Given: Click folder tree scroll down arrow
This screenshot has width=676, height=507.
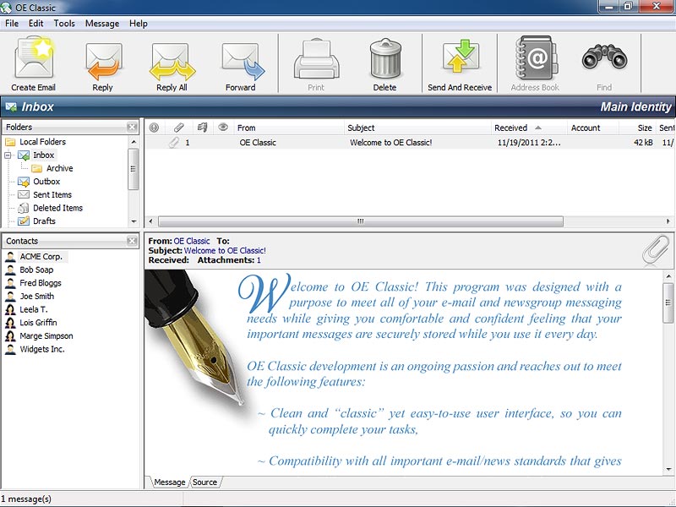Looking at the screenshot, I should (x=134, y=221).
